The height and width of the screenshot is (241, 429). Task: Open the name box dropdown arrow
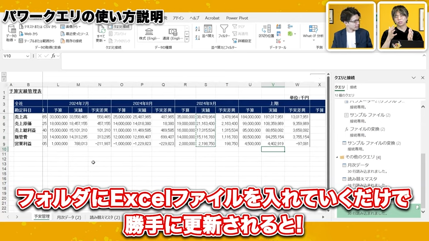[x=27, y=56]
